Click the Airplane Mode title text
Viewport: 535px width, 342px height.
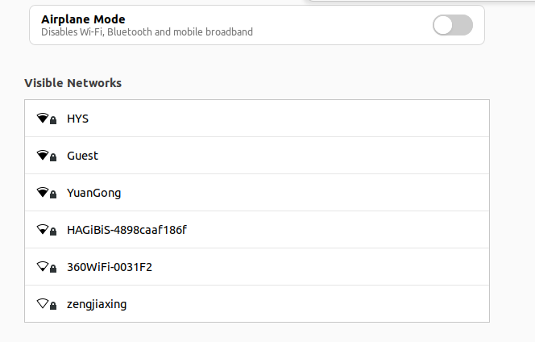click(x=83, y=19)
